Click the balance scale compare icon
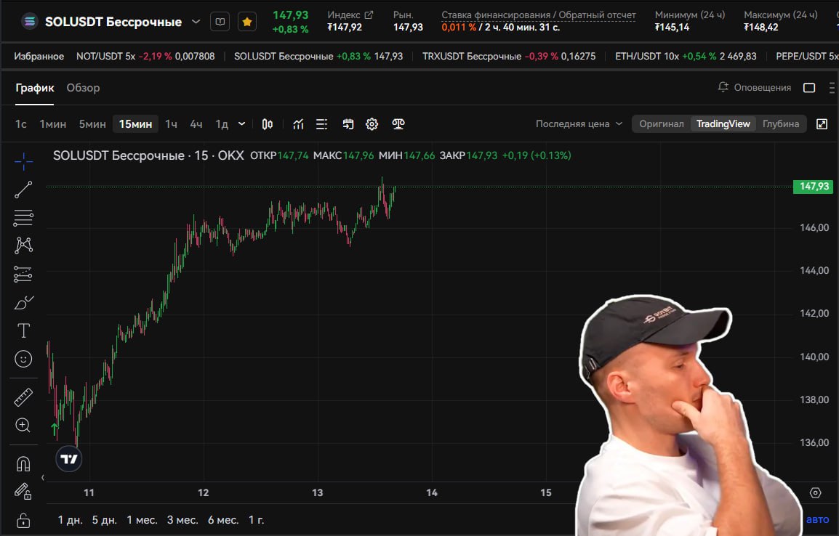 coord(398,124)
